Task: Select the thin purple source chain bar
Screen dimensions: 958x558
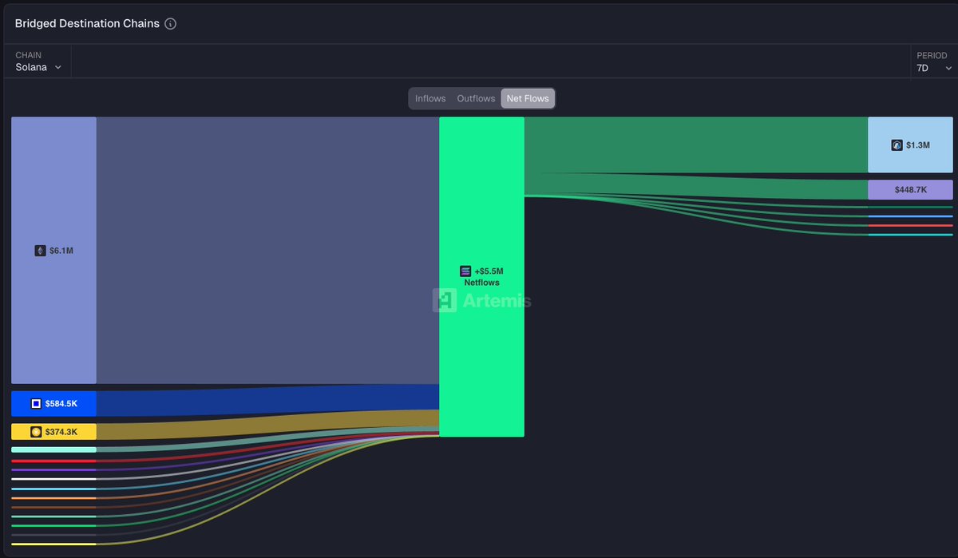Action: tap(53, 470)
